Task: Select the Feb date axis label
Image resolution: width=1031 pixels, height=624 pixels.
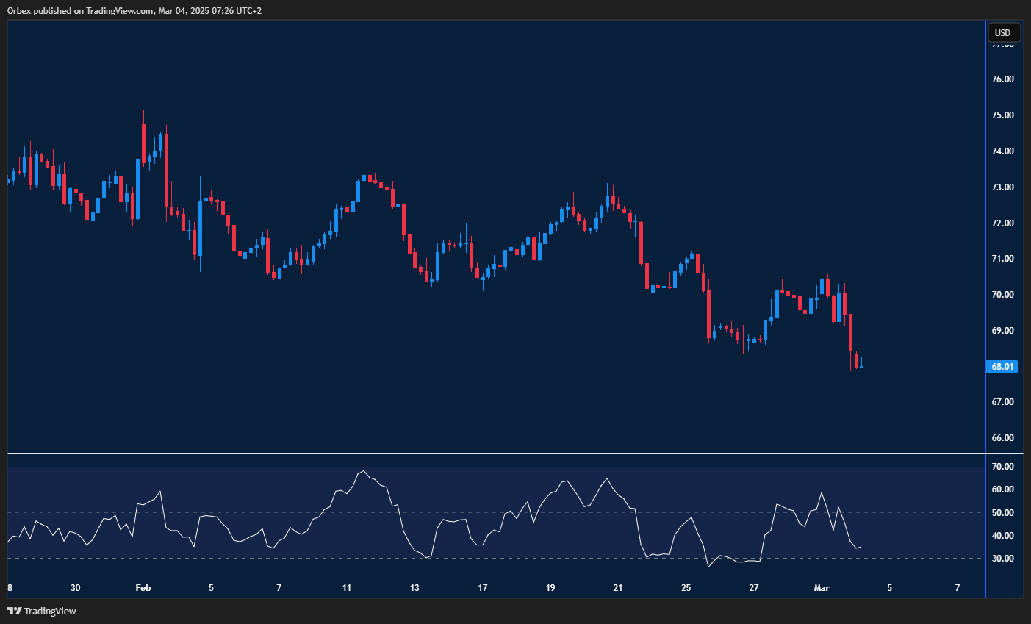Action: coord(143,588)
